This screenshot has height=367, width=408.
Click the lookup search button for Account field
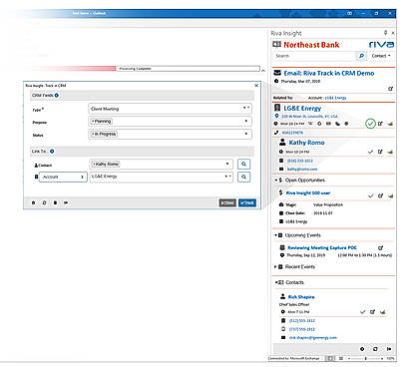(243, 177)
